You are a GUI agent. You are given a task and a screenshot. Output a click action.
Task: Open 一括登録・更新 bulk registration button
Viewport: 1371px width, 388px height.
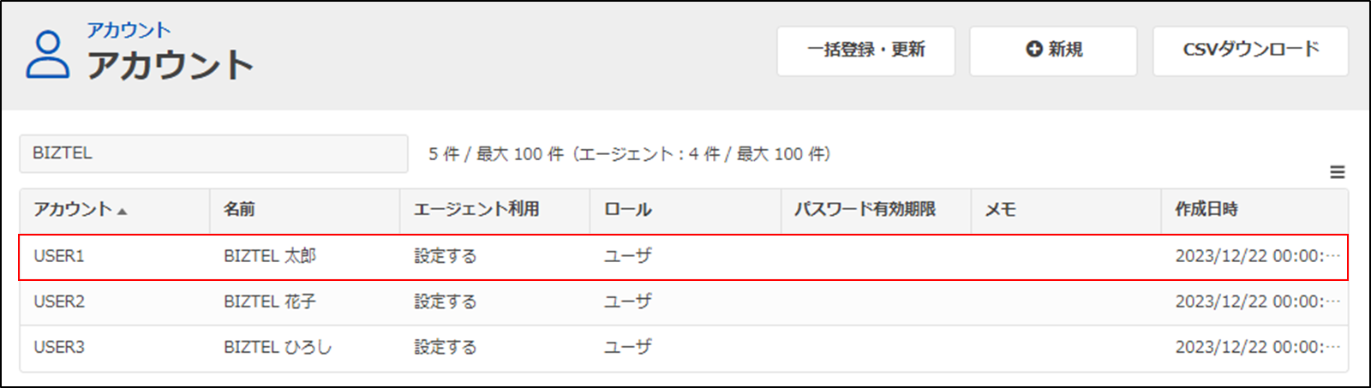[x=865, y=51]
